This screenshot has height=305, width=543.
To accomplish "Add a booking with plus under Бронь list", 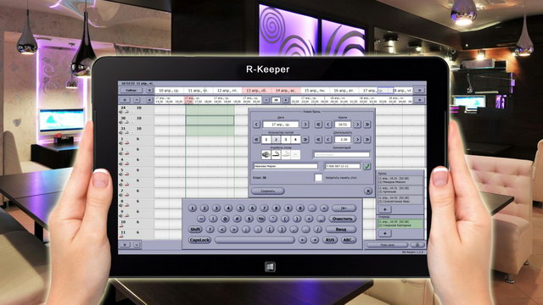I will coord(384,209).
